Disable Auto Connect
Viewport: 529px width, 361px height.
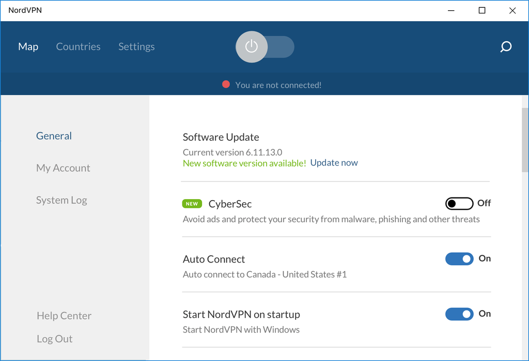tap(459, 258)
